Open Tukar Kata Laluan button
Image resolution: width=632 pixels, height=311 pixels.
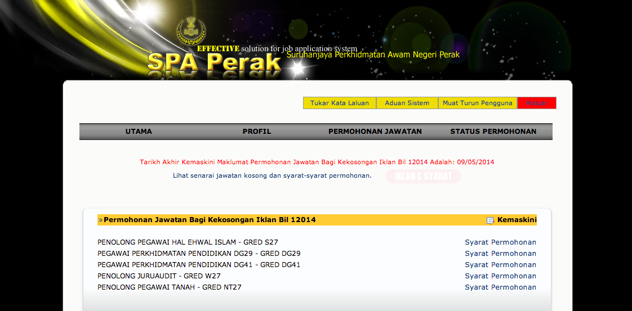coord(340,103)
